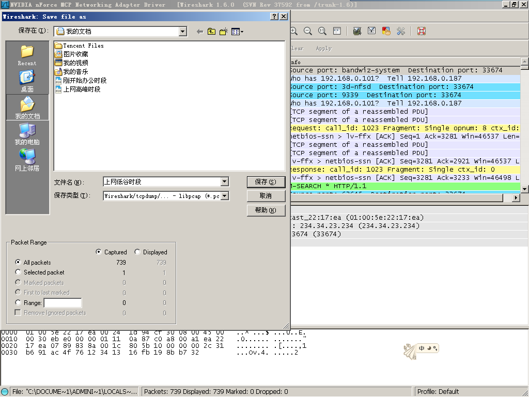Create a new folder in the dialog
The width and height of the screenshot is (529, 397).
[x=224, y=32]
